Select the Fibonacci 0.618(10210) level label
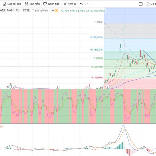156x156 pixels. coord(97,50)
